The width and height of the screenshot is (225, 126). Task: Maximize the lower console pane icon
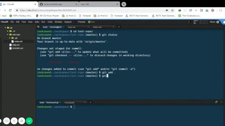coord(216,102)
